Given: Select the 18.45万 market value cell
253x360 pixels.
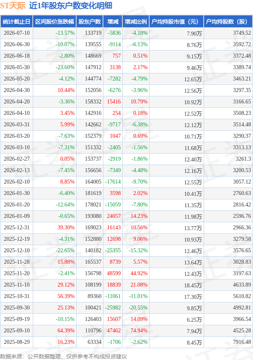Looking at the screenshot, I should point(193,285).
